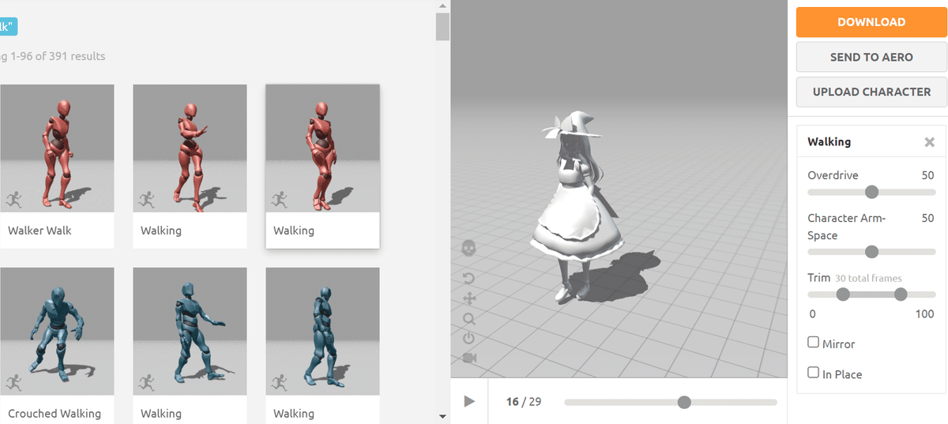Click running figure icon on highlighted Walking card

(x=279, y=200)
